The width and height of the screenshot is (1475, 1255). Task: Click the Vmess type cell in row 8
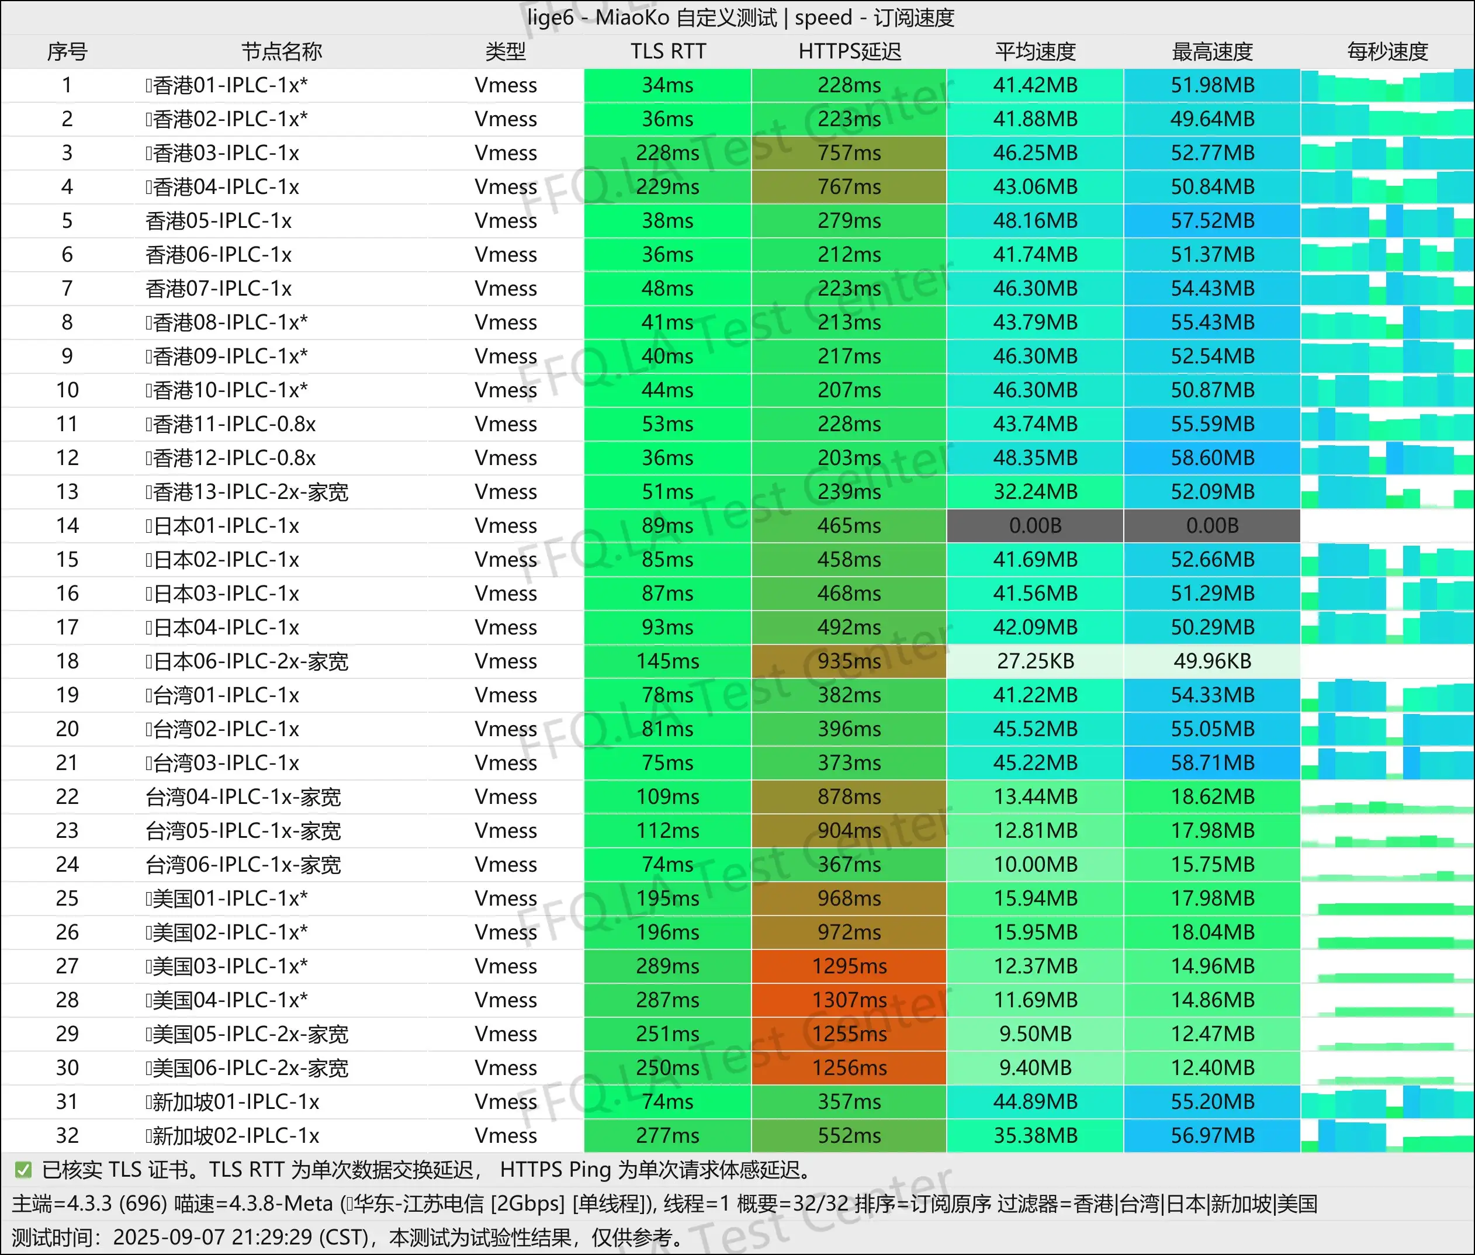click(x=506, y=323)
